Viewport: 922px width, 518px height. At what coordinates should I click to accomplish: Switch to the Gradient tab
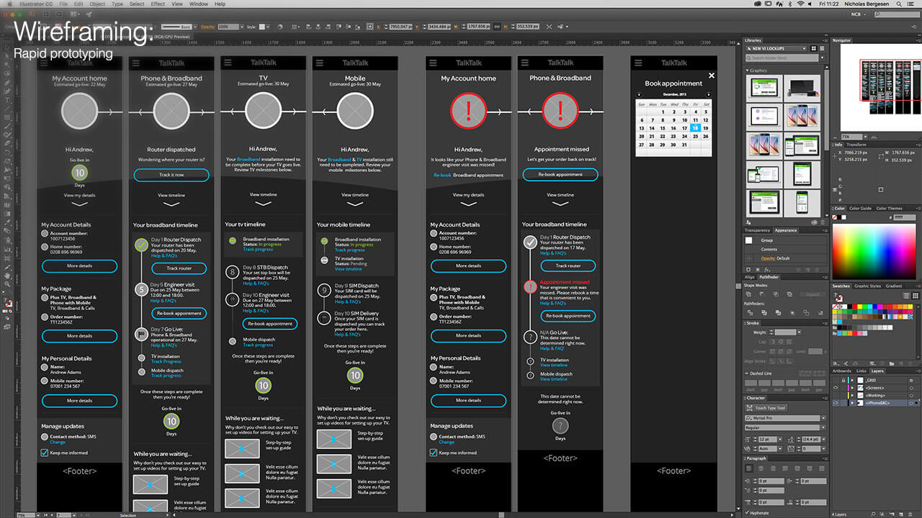point(893,286)
